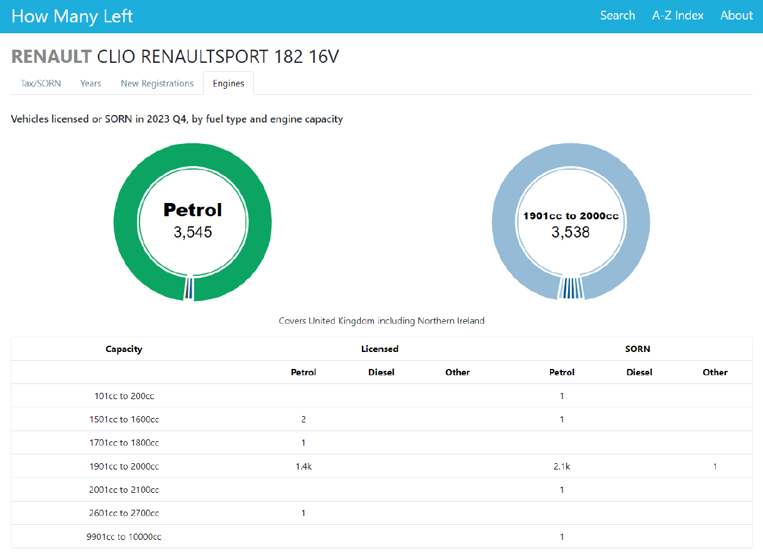Click Licensed Petrol value for 1701cc to 1800cc
The image size is (763, 555).
coord(304,442)
